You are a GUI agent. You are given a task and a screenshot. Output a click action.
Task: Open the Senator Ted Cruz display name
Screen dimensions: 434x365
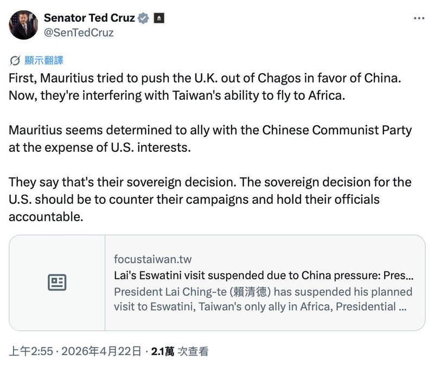(89, 18)
